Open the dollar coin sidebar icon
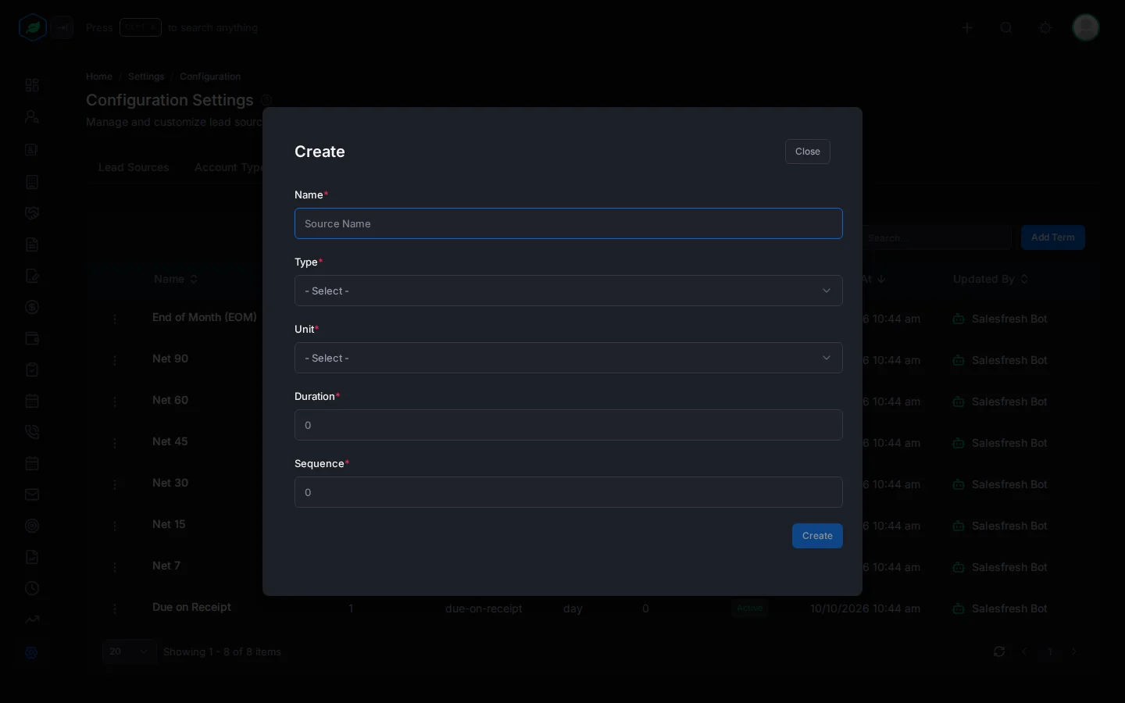Image resolution: width=1125 pixels, height=703 pixels. click(x=32, y=307)
